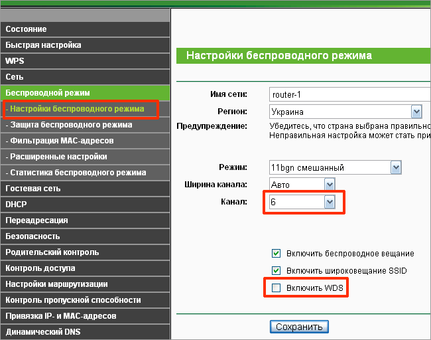The width and height of the screenshot is (431, 340).
Task: Open the Регион dropdown showing Украина
Action: [x=345, y=112]
